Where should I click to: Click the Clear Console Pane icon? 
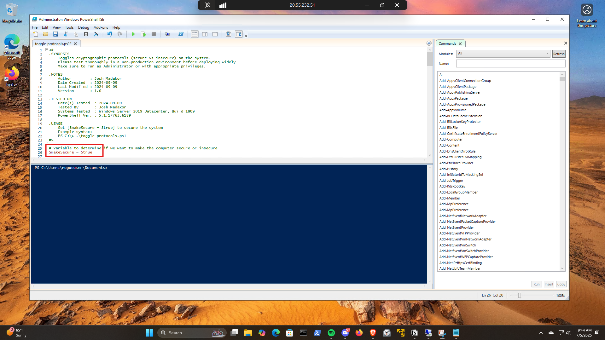(x=96, y=34)
